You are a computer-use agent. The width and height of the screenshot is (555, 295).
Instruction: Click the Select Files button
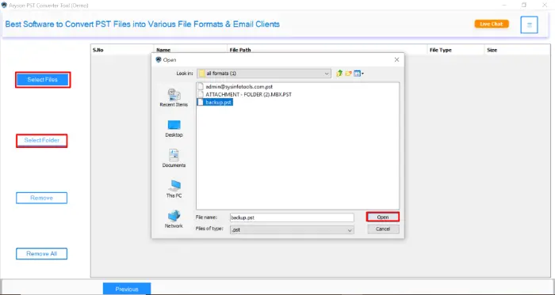(x=43, y=80)
